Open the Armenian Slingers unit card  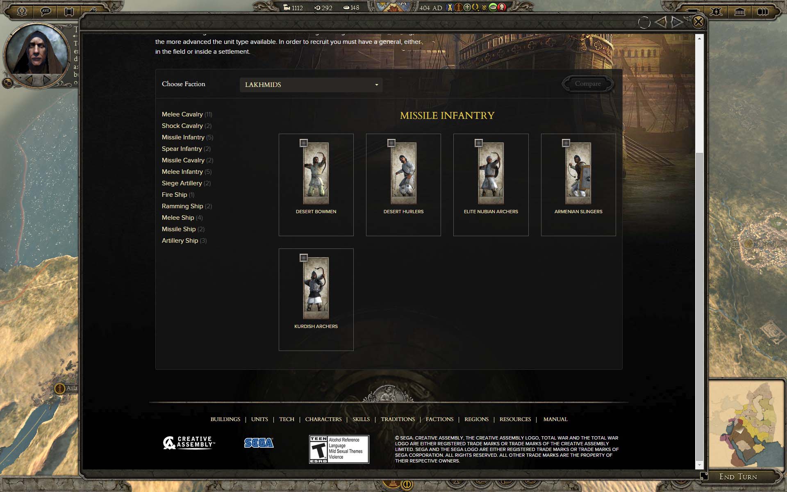(x=578, y=185)
